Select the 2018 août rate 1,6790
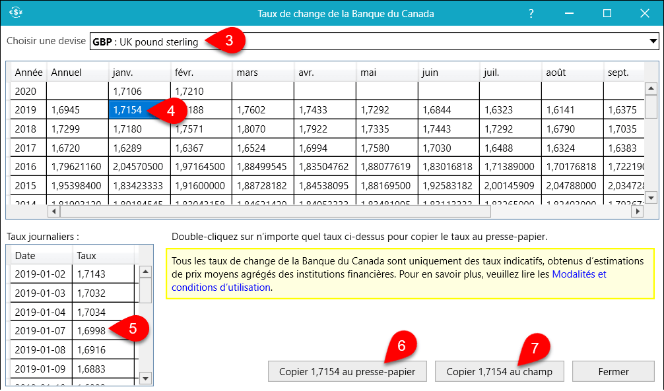This screenshot has height=391, width=664. pos(572,129)
